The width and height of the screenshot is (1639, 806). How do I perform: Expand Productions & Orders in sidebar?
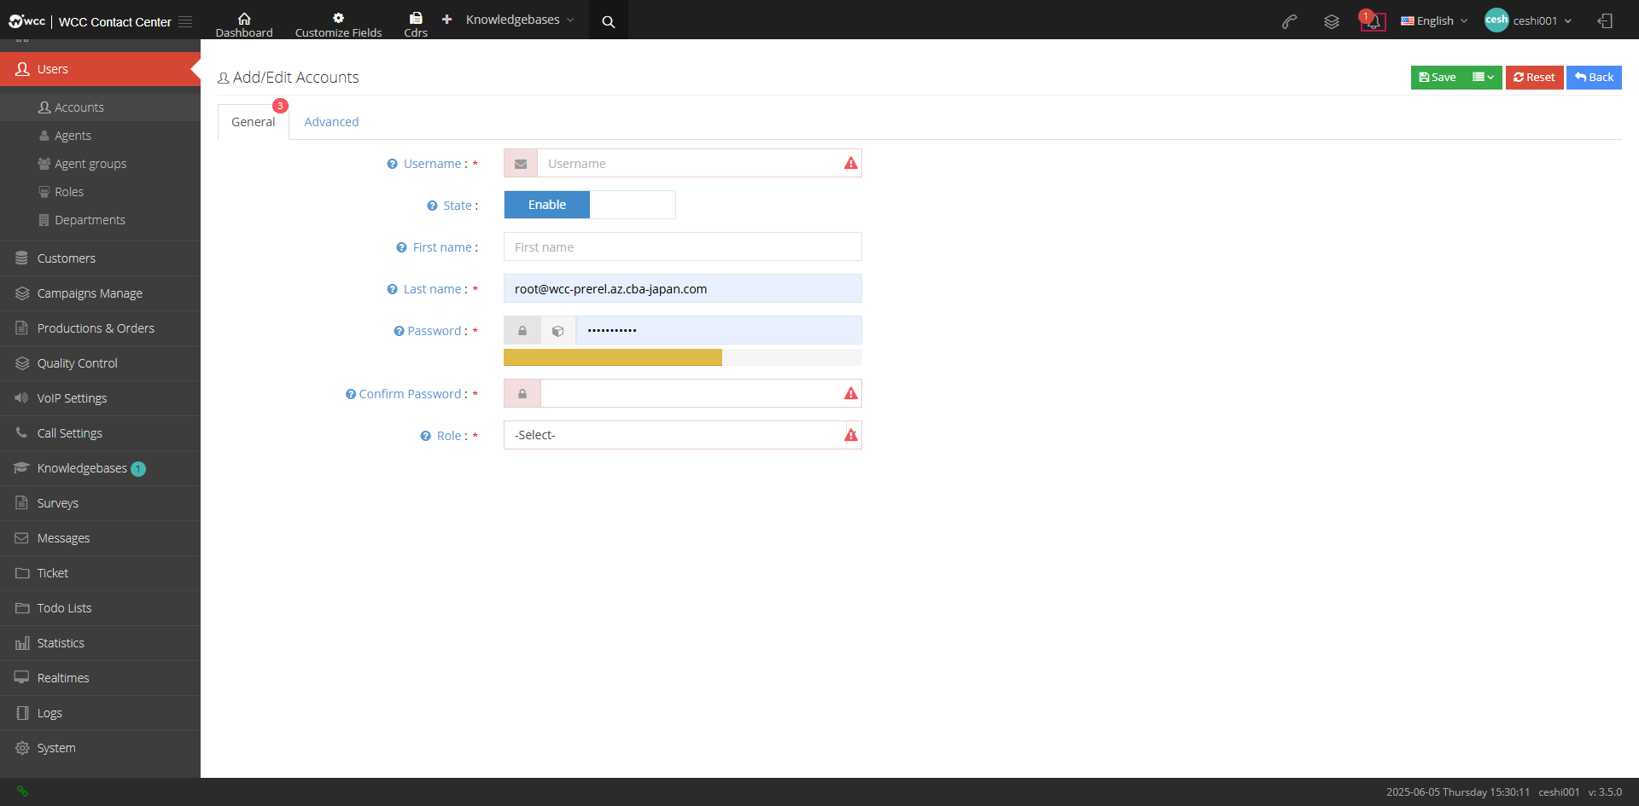coord(100,328)
